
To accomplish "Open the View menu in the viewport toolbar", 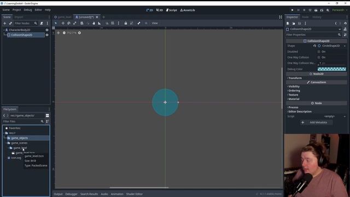I will (155, 23).
